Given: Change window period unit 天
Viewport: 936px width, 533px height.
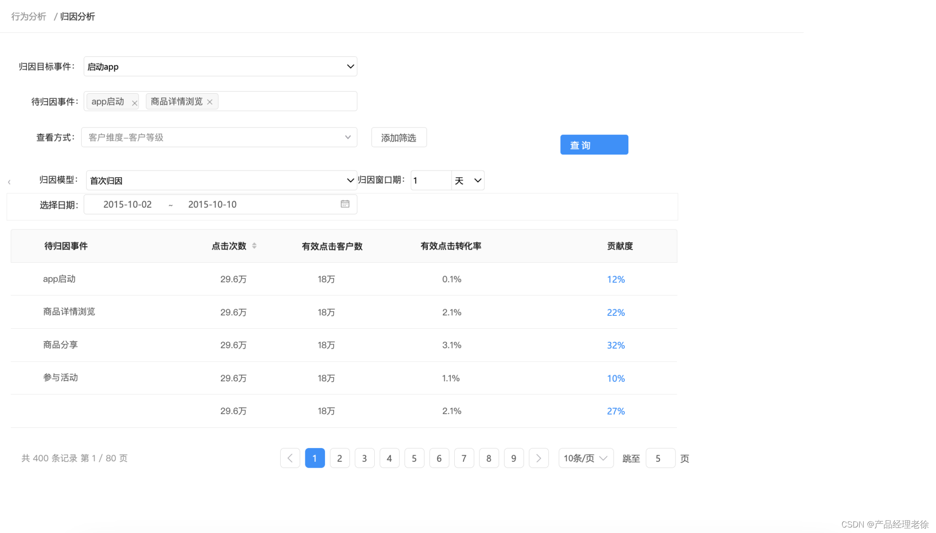Looking at the screenshot, I should click(468, 180).
